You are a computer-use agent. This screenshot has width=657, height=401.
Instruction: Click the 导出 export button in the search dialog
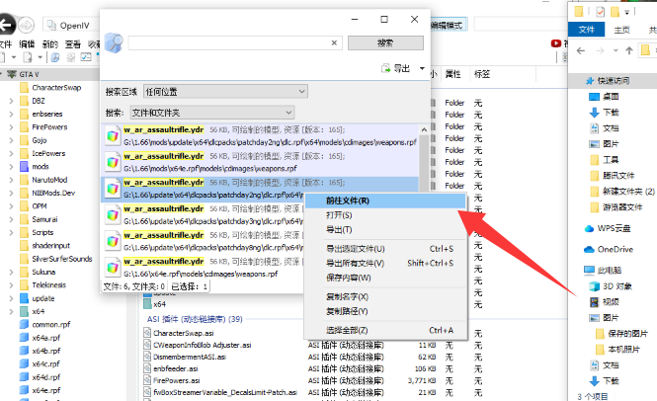(x=395, y=68)
